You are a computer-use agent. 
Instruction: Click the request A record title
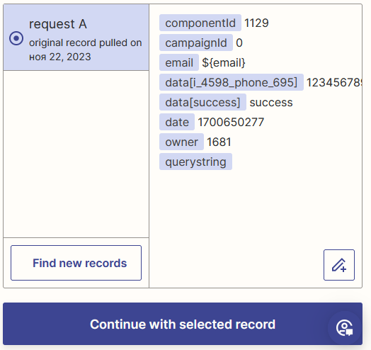point(58,24)
